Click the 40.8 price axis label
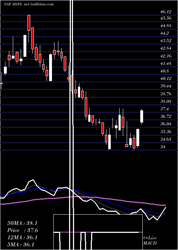Viewport: 178px width, 250px height. click(x=164, y=71)
